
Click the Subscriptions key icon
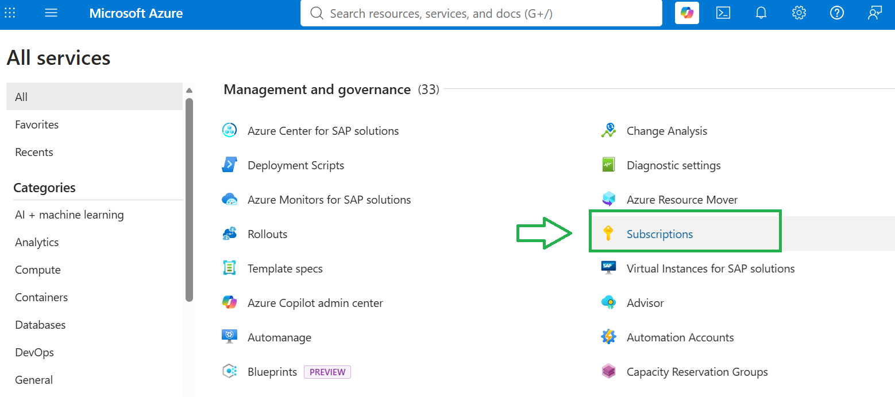[x=608, y=234]
